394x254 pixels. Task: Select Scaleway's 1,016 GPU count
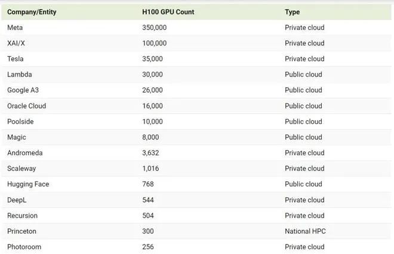coord(150,169)
